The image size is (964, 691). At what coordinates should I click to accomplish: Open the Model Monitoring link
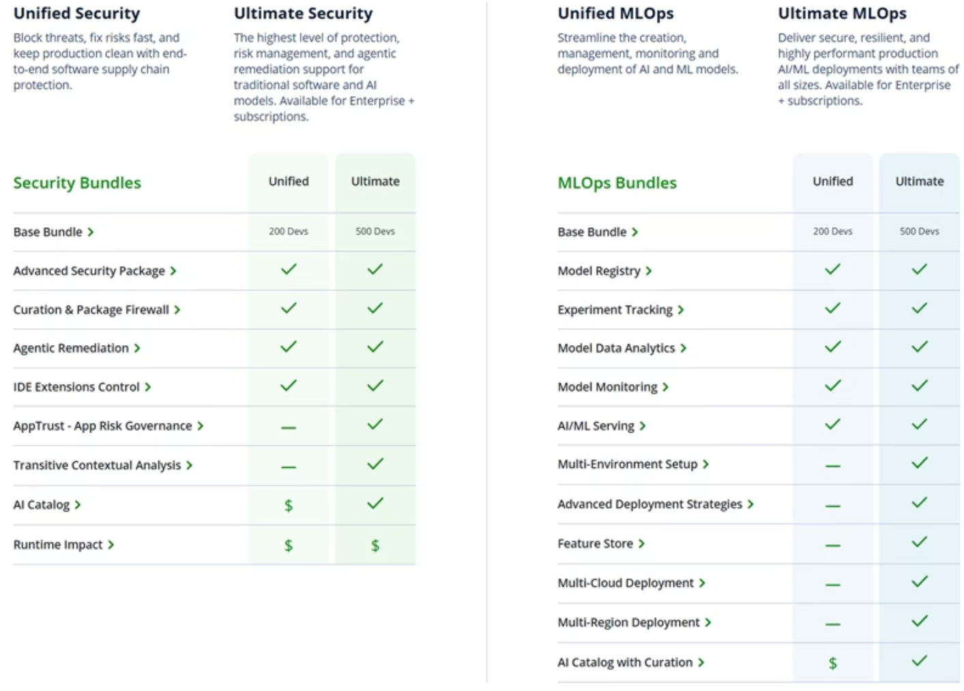tap(607, 387)
